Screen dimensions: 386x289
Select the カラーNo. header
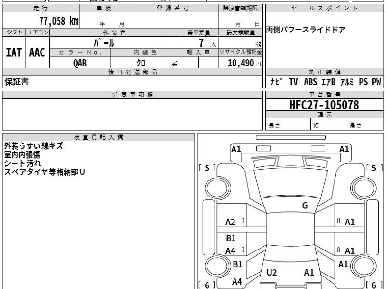coord(80,53)
